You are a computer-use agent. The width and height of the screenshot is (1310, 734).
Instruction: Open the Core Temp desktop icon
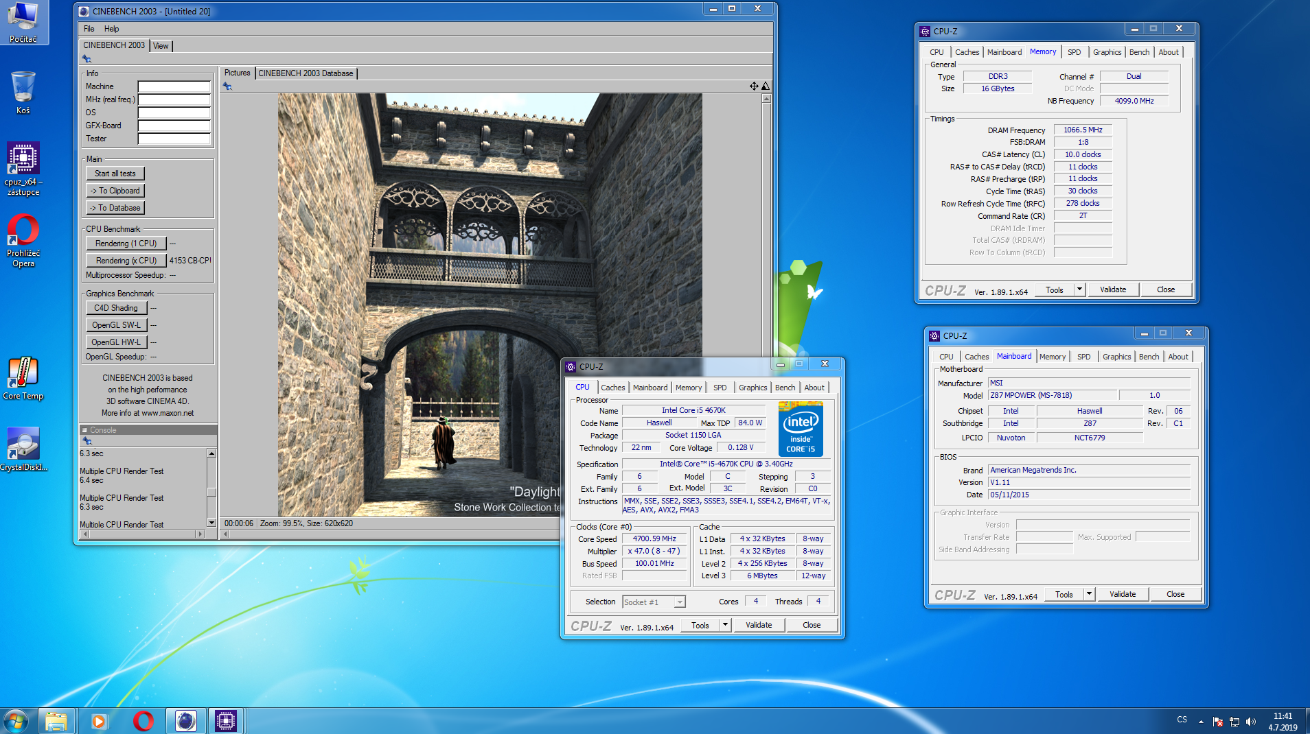coord(23,379)
